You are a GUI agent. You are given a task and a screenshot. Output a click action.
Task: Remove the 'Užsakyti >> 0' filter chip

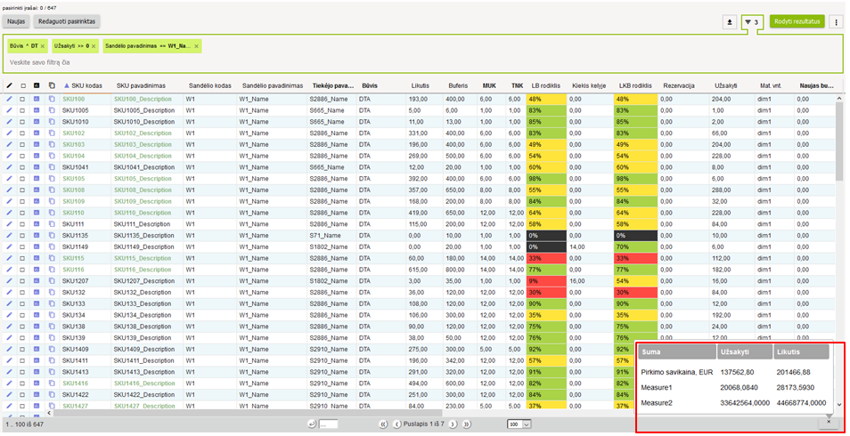94,45
